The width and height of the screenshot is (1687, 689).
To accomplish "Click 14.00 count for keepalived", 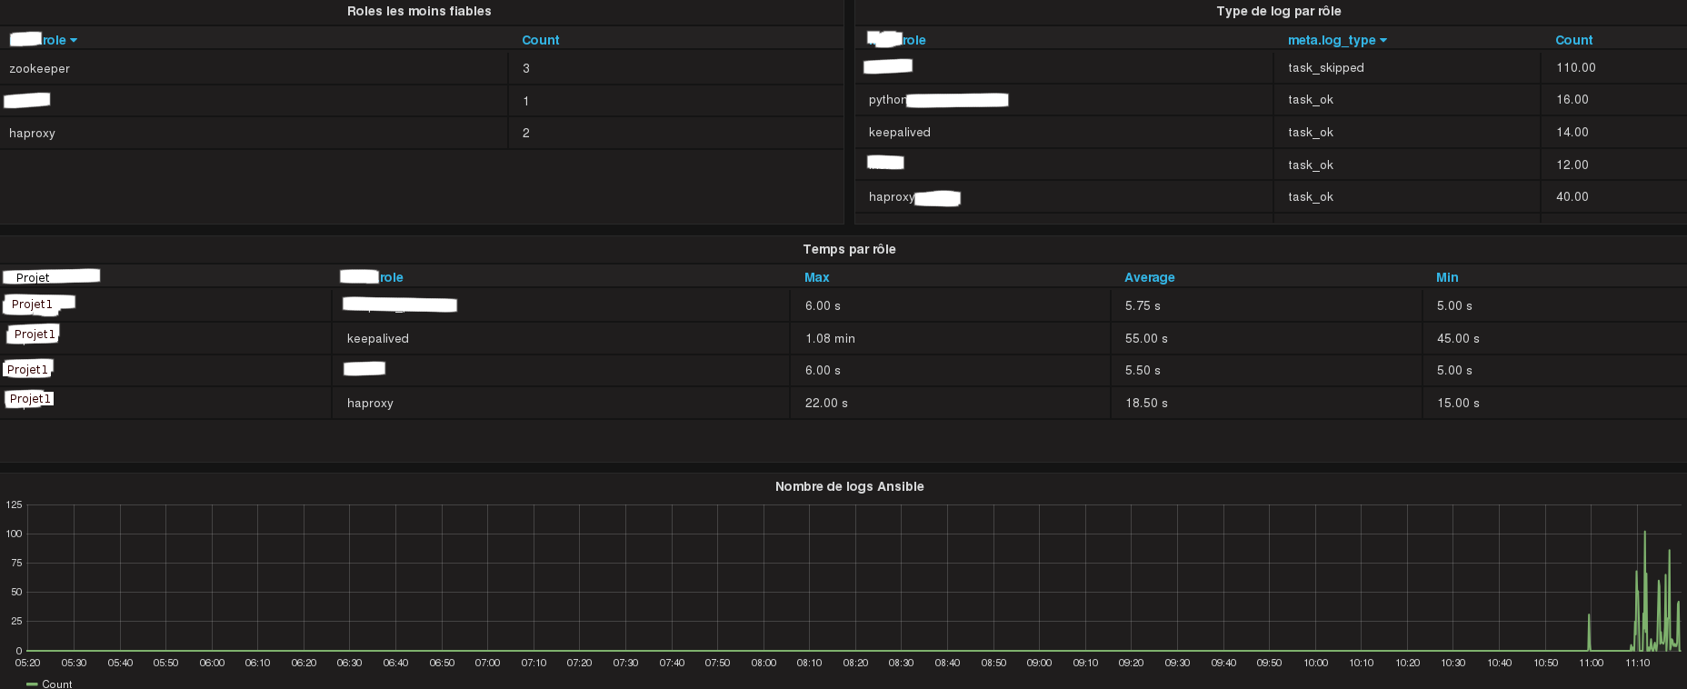I will pos(1572,132).
